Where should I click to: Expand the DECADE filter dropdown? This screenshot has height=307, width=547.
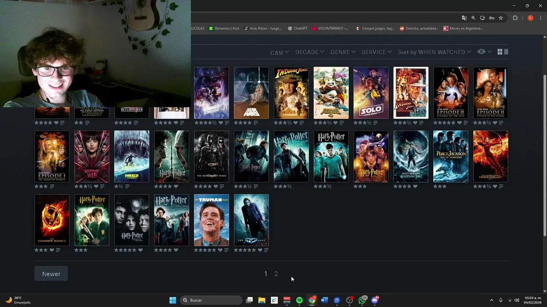(x=310, y=52)
